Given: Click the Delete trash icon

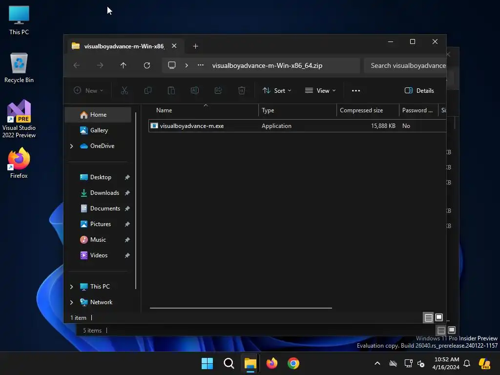Looking at the screenshot, I should tap(242, 90).
